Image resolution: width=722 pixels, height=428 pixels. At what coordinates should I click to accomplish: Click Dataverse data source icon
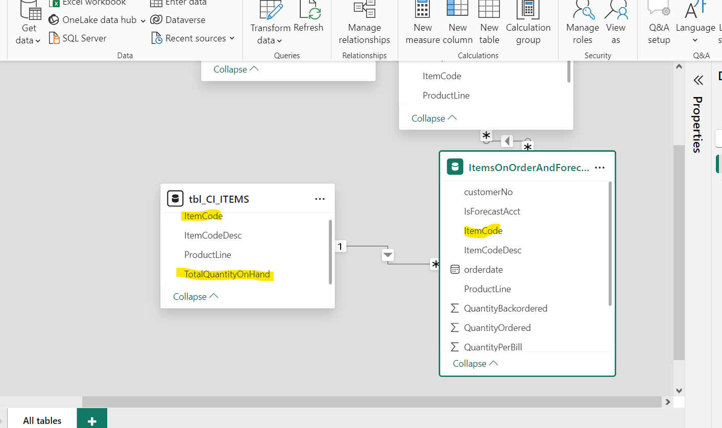[156, 20]
